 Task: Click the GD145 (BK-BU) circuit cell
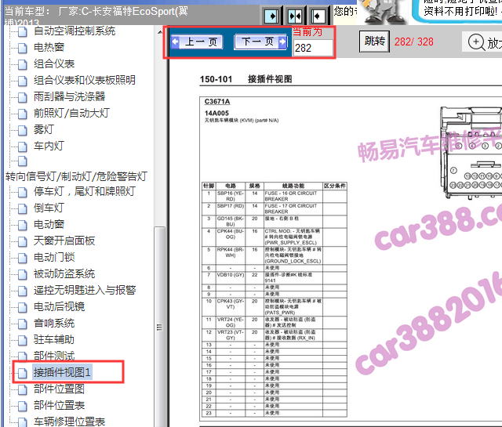click(x=231, y=222)
